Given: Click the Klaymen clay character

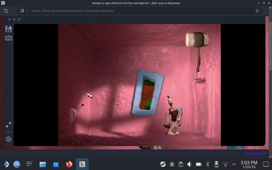Looking at the screenshot, I should (x=173, y=116).
